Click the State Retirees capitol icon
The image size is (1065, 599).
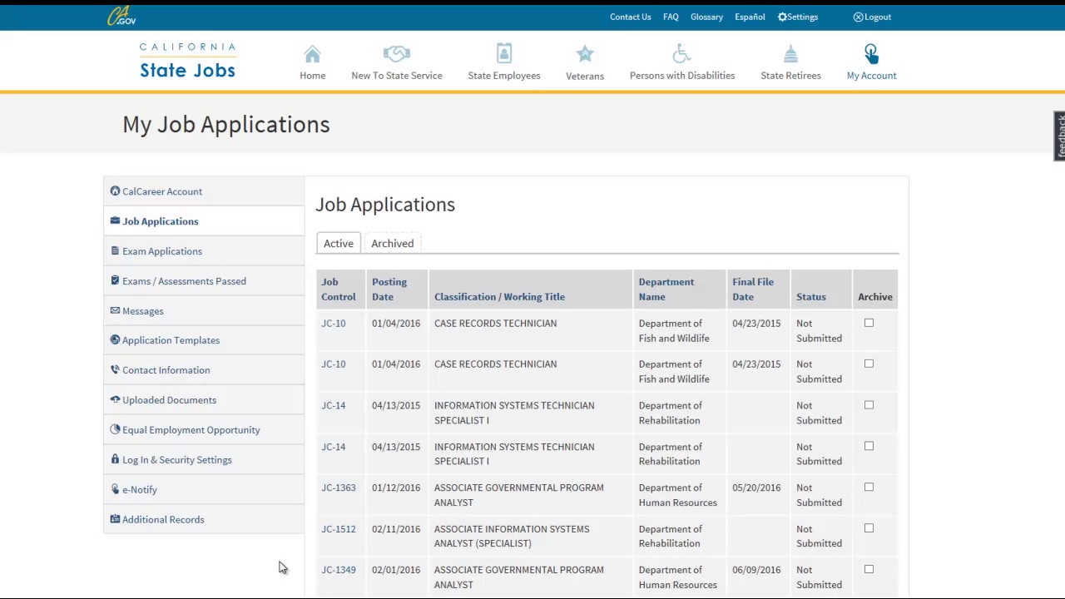[790, 54]
